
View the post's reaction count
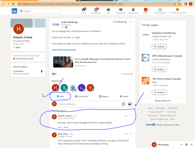(x=55, y=74)
